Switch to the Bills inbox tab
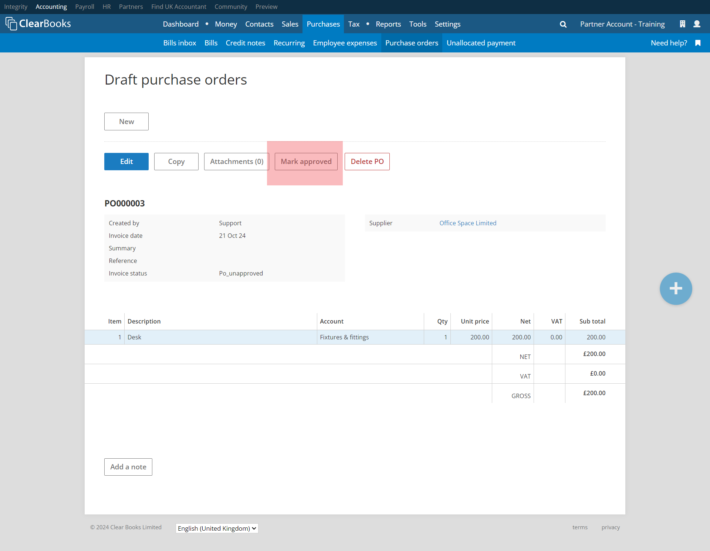 (180, 43)
